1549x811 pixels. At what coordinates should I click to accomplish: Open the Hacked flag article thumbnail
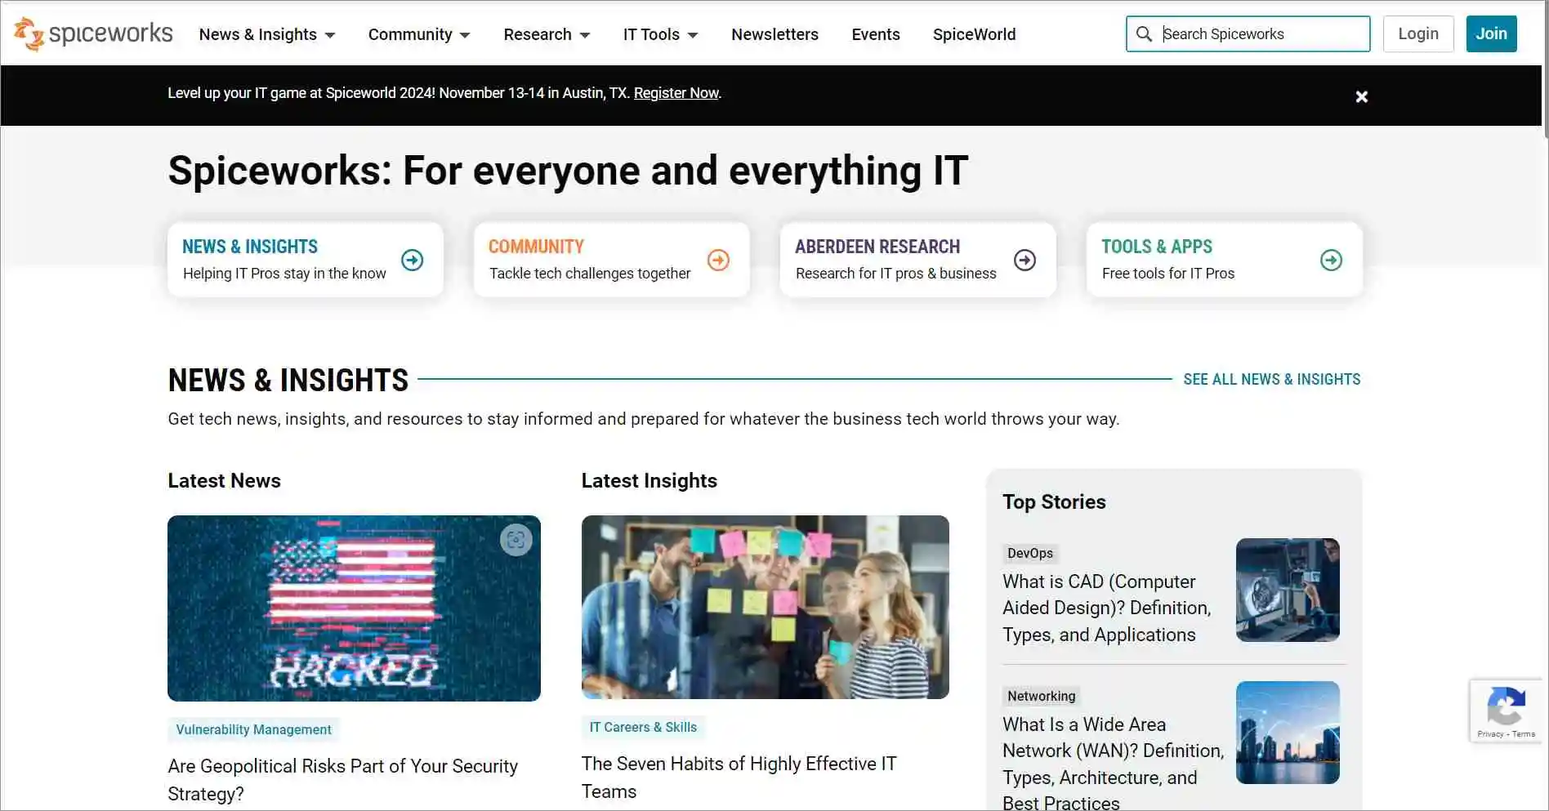[x=354, y=608]
